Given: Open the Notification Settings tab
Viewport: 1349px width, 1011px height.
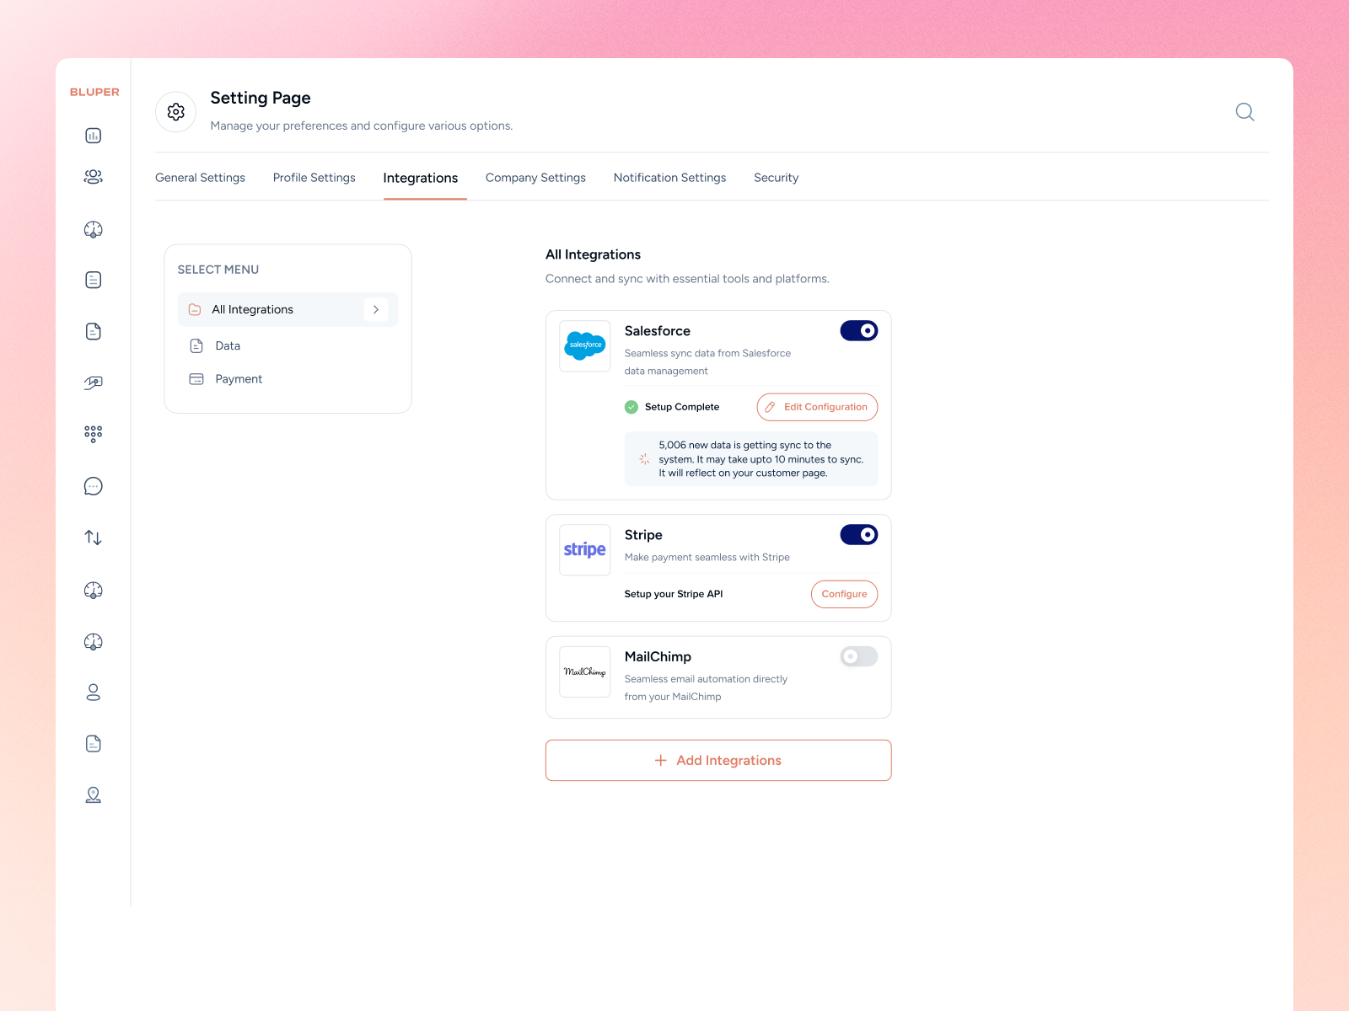Looking at the screenshot, I should [669, 178].
